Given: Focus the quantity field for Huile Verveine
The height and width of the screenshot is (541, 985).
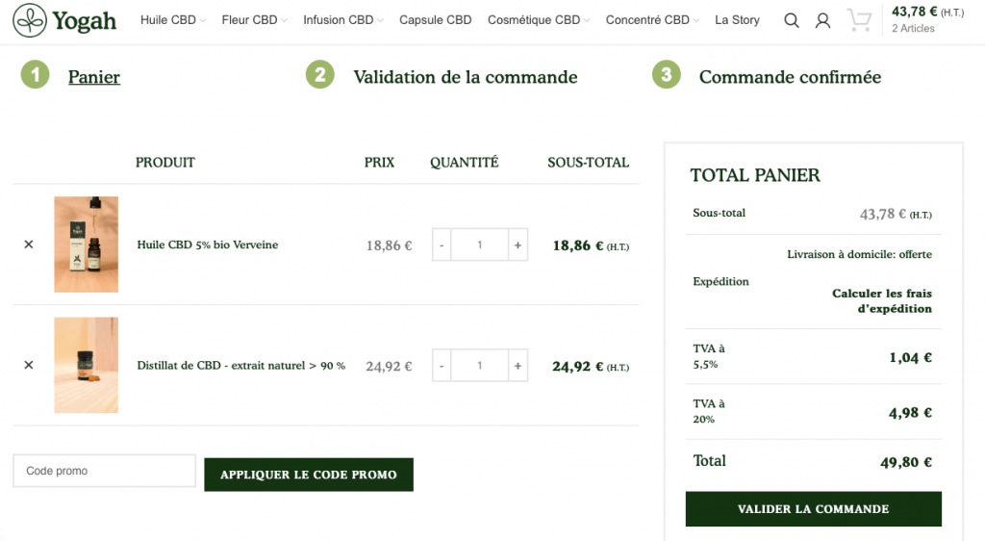Looking at the screenshot, I should (479, 245).
